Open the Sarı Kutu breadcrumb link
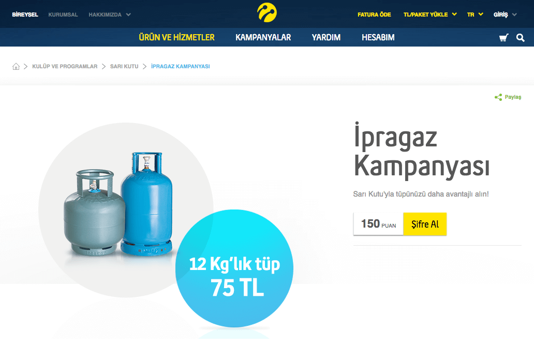This screenshot has width=534, height=345. [x=124, y=66]
